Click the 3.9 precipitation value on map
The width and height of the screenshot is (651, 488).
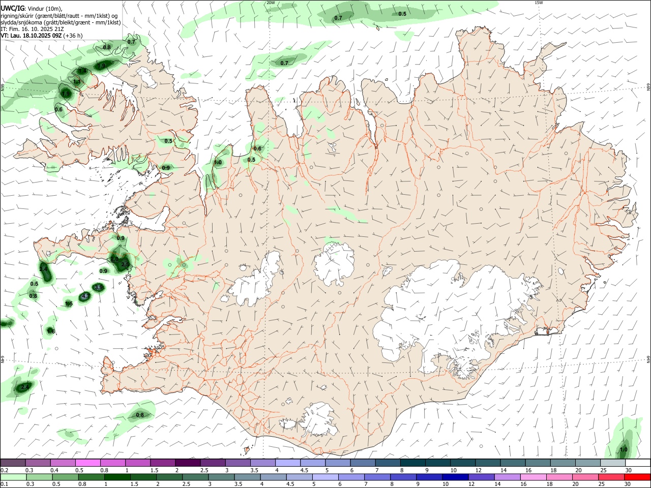pos(99,287)
